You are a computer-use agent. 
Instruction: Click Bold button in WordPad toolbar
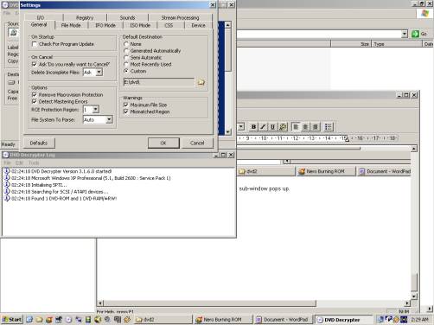(253, 127)
